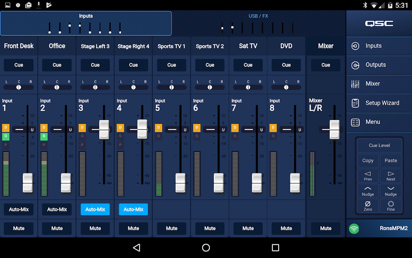Click Cue on the Mixer channel
This screenshot has width=412, height=258.
(326, 65)
